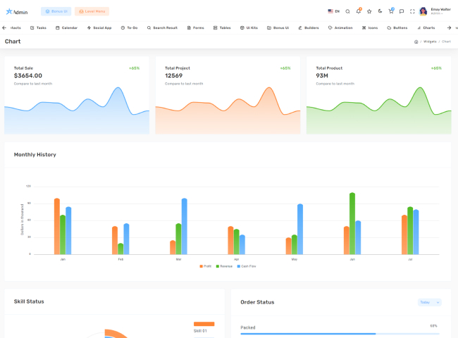This screenshot has height=338, width=458.
Task: Toggle dark mode moon icon
Action: (380, 11)
